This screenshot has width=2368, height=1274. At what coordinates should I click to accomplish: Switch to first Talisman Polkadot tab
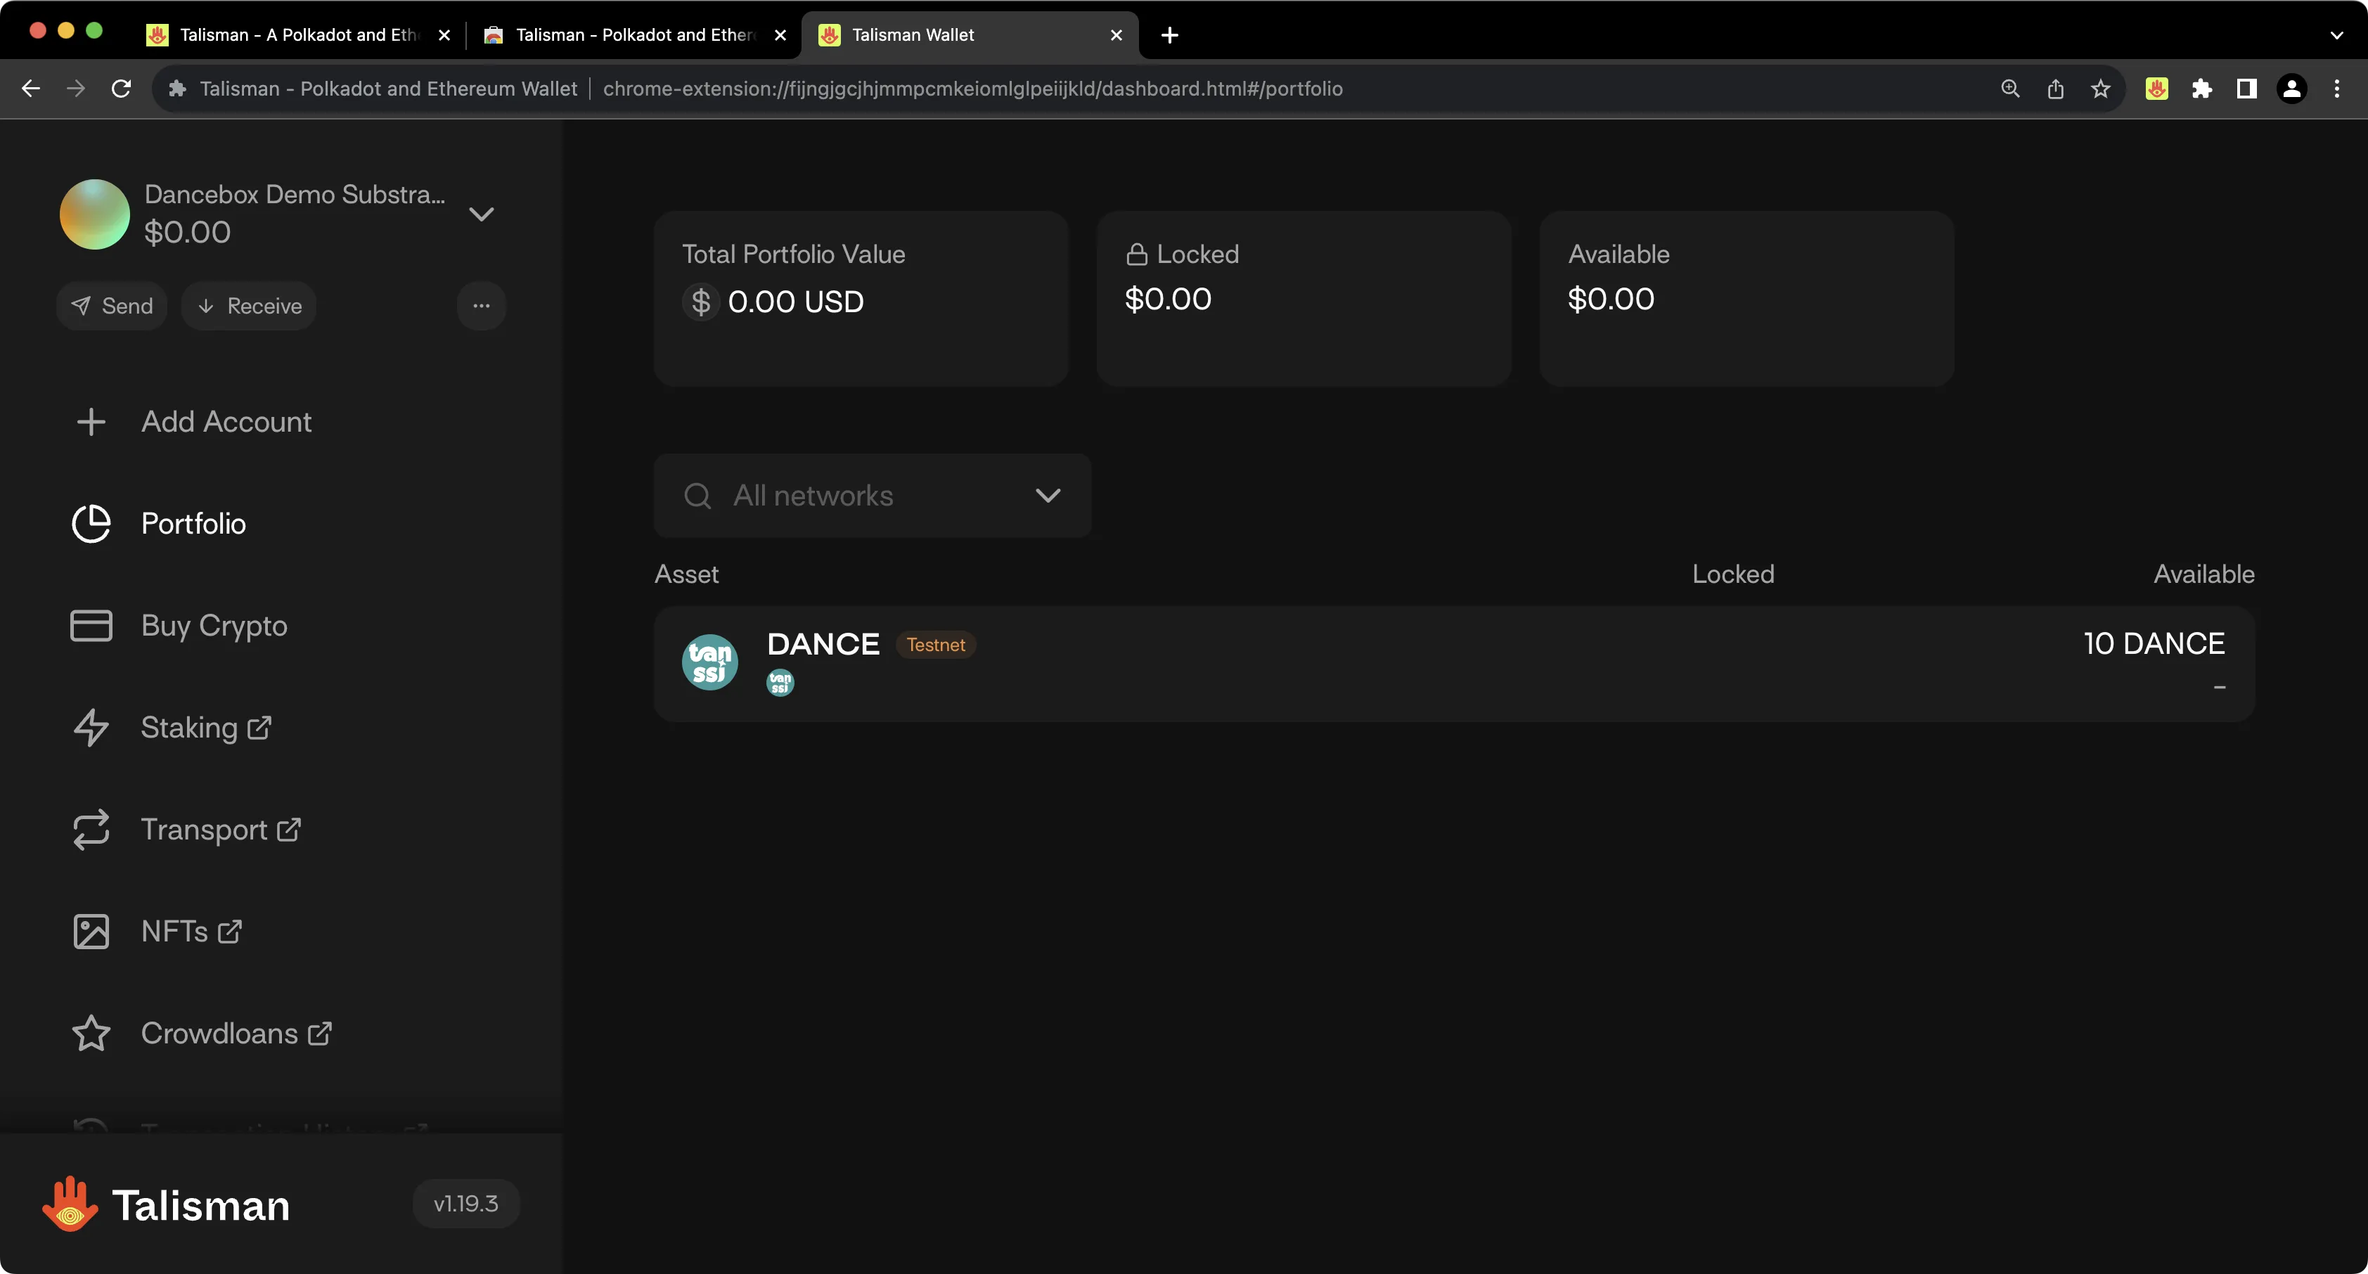tap(298, 35)
